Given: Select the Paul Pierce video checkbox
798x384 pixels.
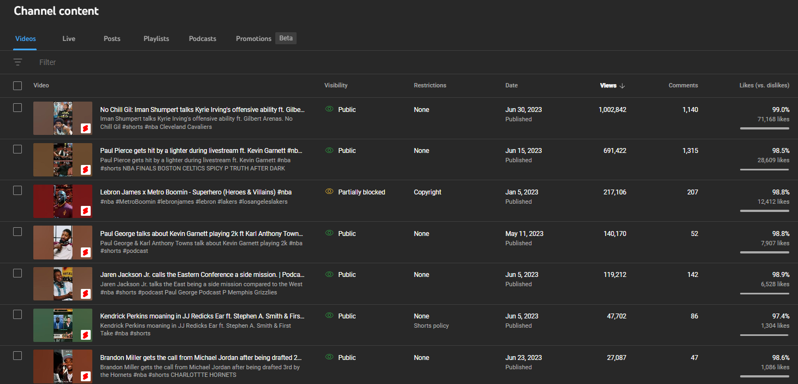Looking at the screenshot, I should point(17,149).
